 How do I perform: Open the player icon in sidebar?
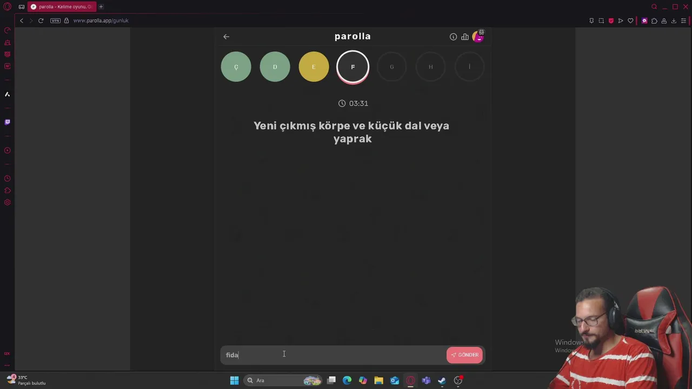pos(7,150)
